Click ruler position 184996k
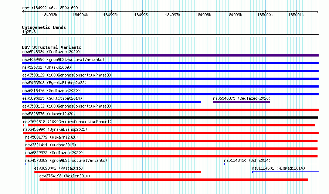The image size is (329, 194). [142, 15]
